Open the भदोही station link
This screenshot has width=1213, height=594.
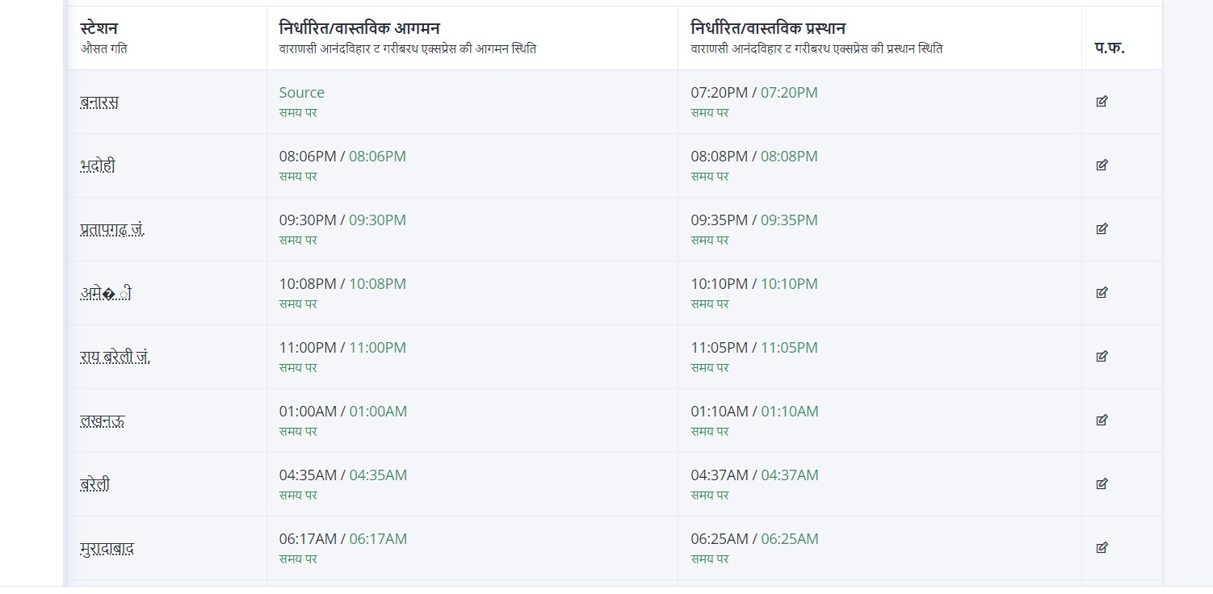pos(98,165)
